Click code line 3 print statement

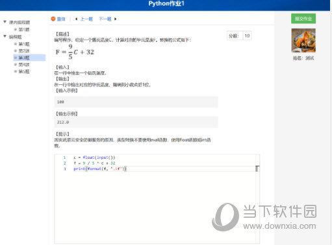point(100,169)
